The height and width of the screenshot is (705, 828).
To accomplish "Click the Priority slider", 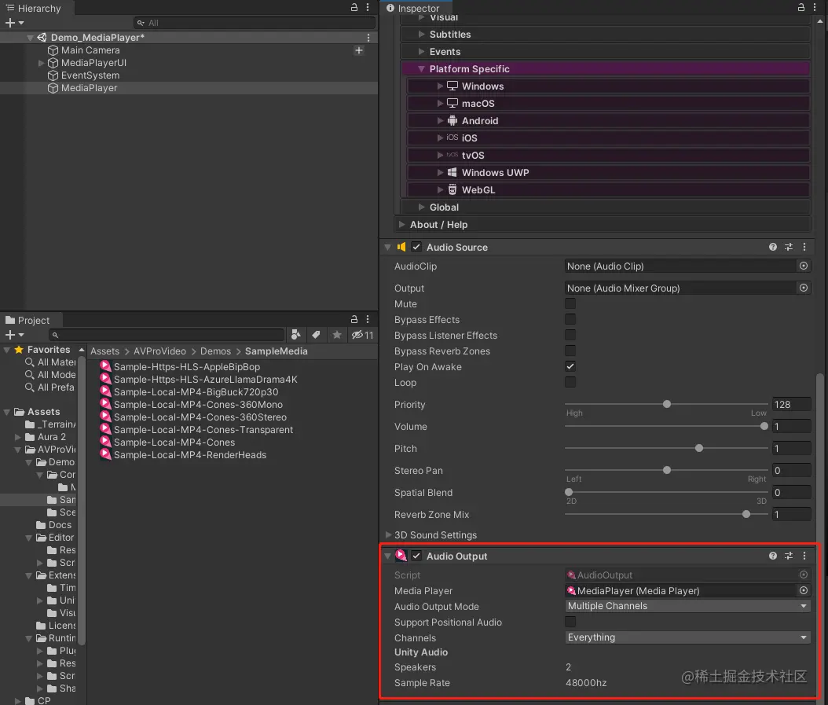I will (666, 404).
